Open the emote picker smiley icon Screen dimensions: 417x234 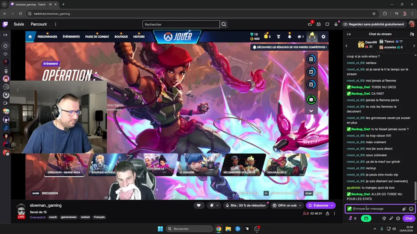(x=411, y=209)
